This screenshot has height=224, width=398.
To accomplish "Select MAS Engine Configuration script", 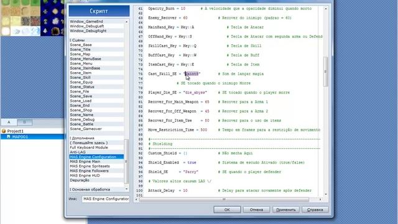I will (x=97, y=157).
